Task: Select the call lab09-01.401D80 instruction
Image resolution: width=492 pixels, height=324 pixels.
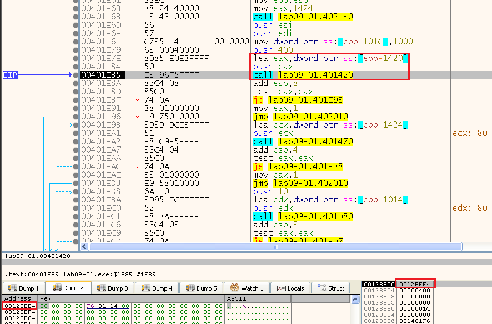Action: coord(303,216)
